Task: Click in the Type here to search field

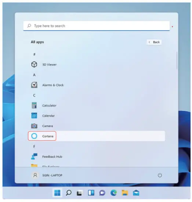Action: coord(97,26)
